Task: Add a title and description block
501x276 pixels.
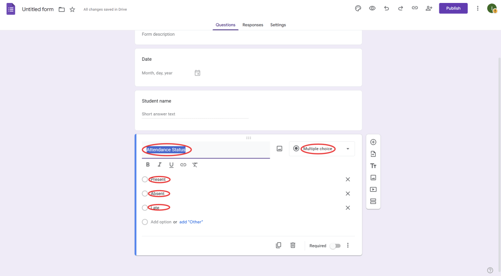Action: pyautogui.click(x=373, y=166)
